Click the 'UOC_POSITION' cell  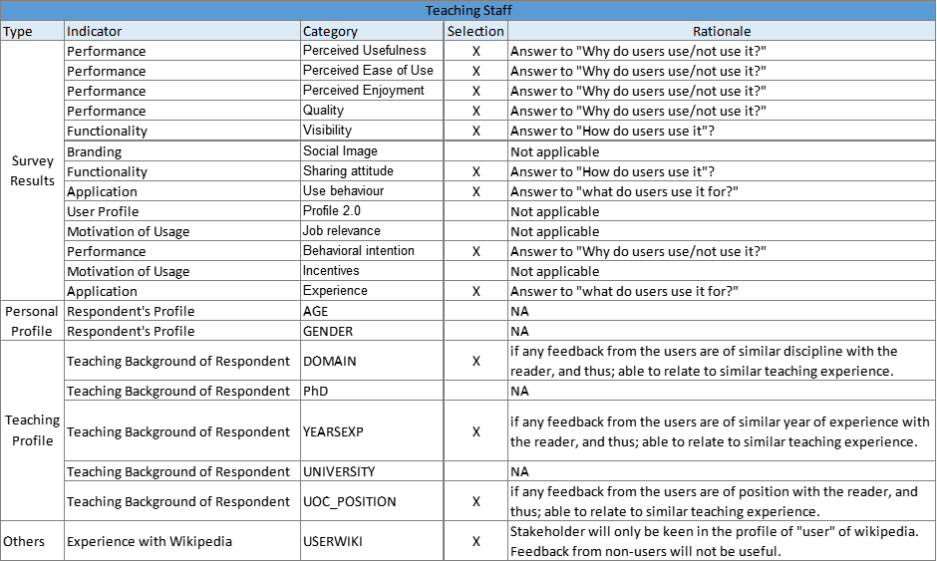tap(372, 501)
